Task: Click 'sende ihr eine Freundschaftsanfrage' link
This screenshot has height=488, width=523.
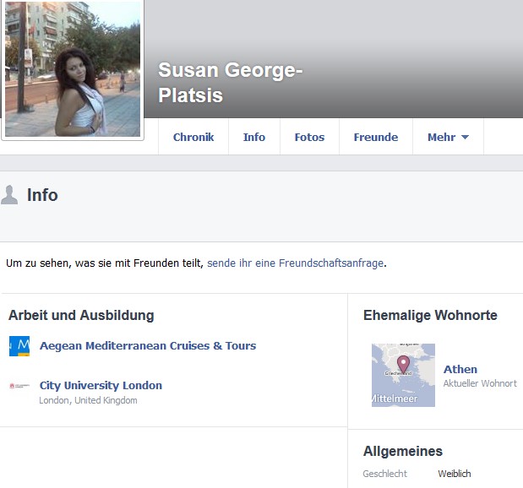Action: click(x=295, y=263)
